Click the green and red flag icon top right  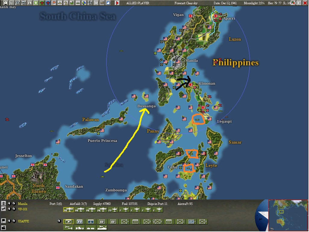[x=293, y=3]
